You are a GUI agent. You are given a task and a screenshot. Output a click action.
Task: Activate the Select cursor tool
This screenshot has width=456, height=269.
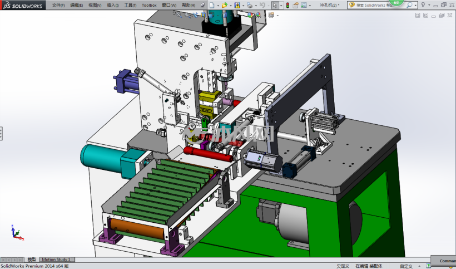[275, 5]
